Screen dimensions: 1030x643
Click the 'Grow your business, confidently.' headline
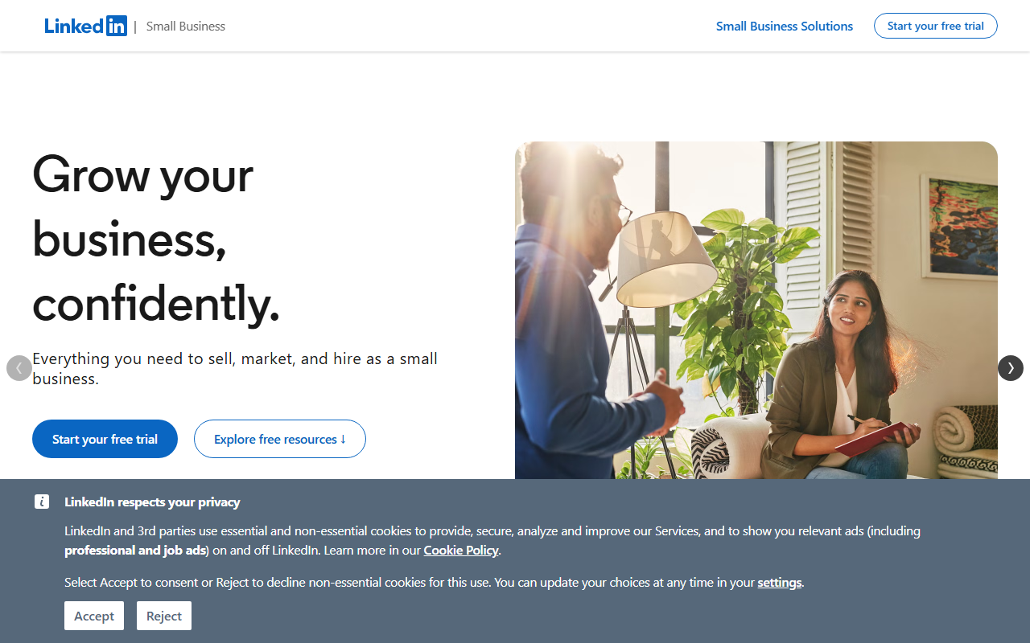[x=156, y=239]
